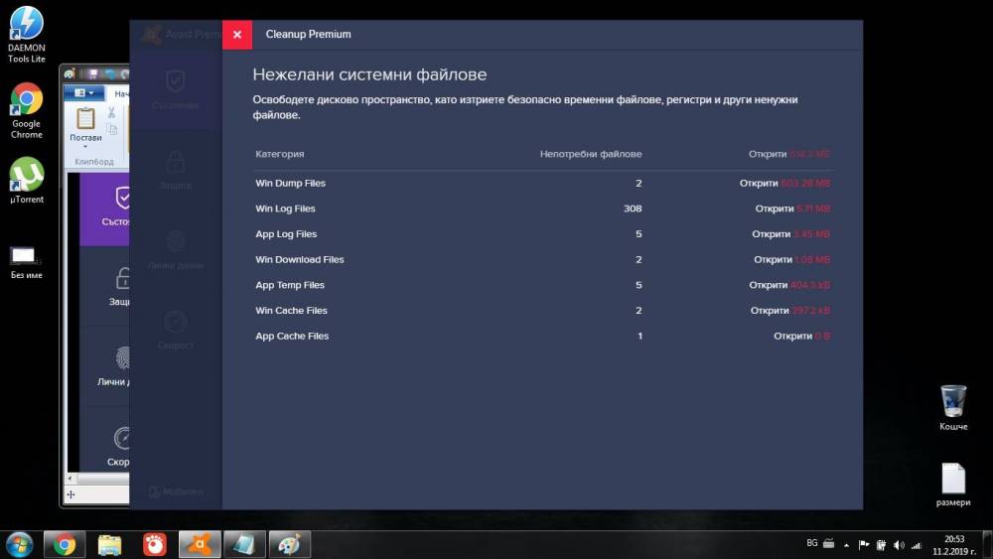Click the Copy icon in Paint ribbon
The width and height of the screenshot is (993, 559).
(112, 129)
